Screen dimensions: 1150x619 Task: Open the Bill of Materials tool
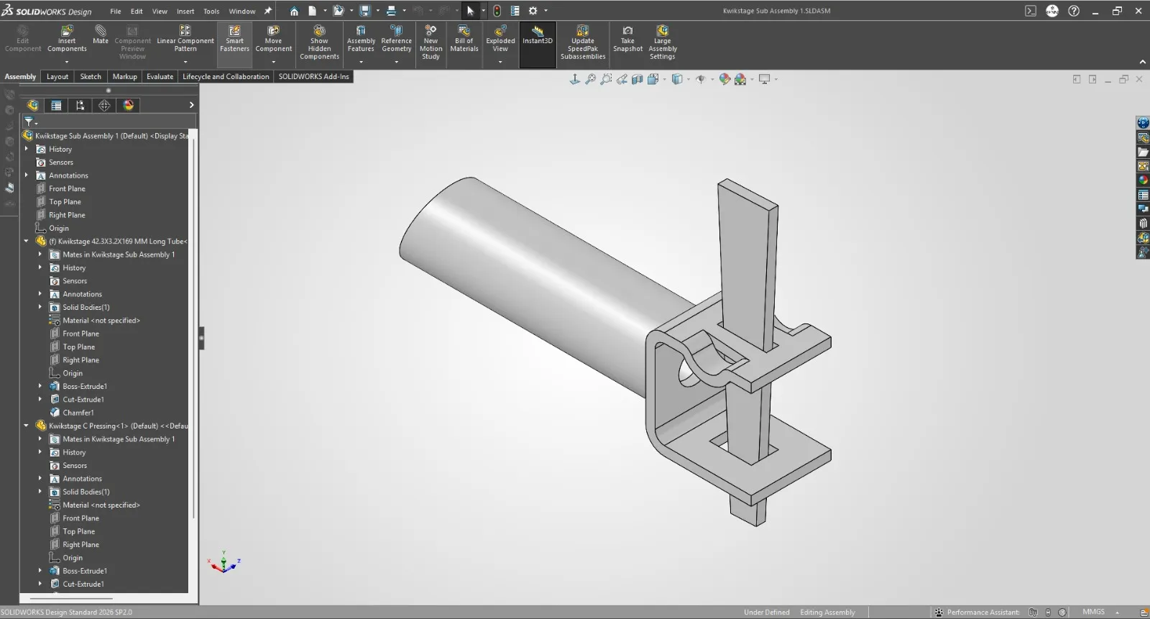tap(464, 40)
